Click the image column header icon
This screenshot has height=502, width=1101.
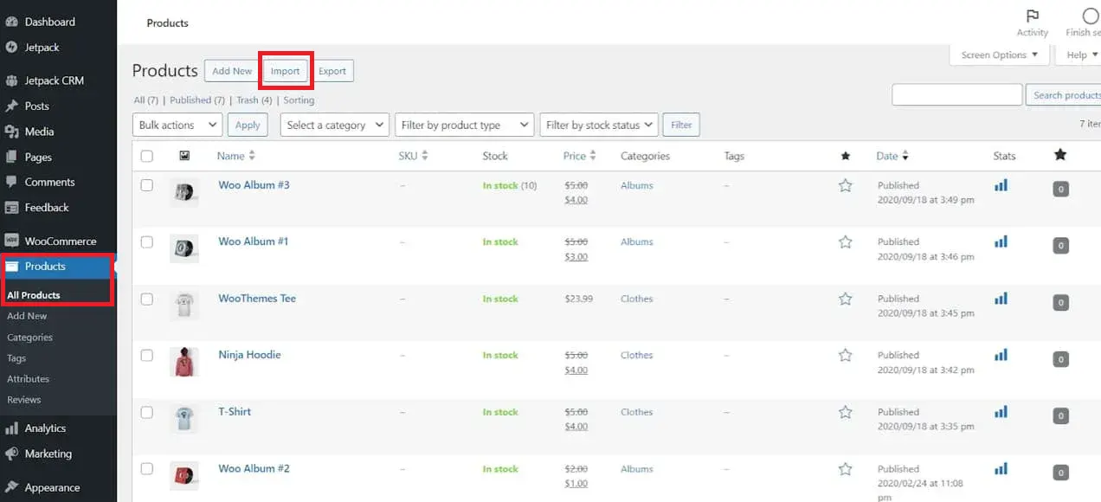click(x=184, y=156)
